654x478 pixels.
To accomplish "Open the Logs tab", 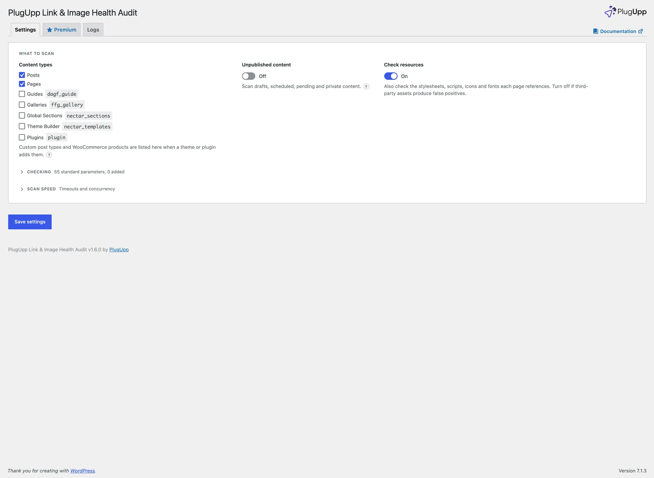I will click(93, 30).
